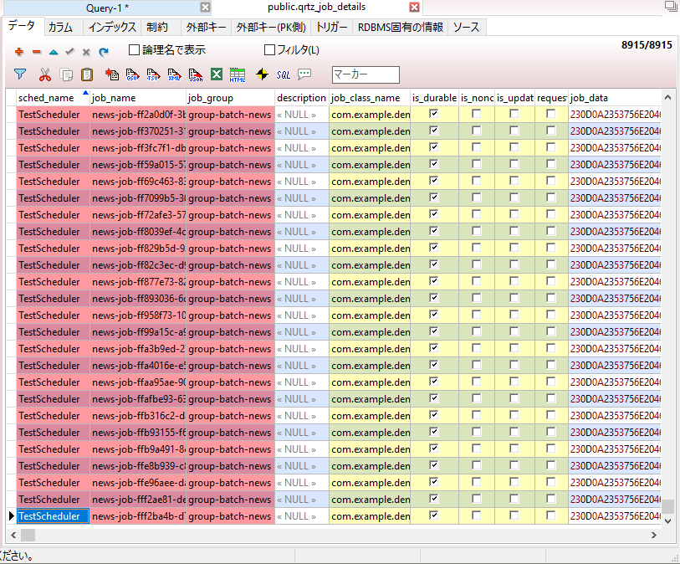Image resolution: width=680 pixels, height=564 pixels.
Task: Enable the 論理名で表示 checkbox
Action: tap(133, 49)
